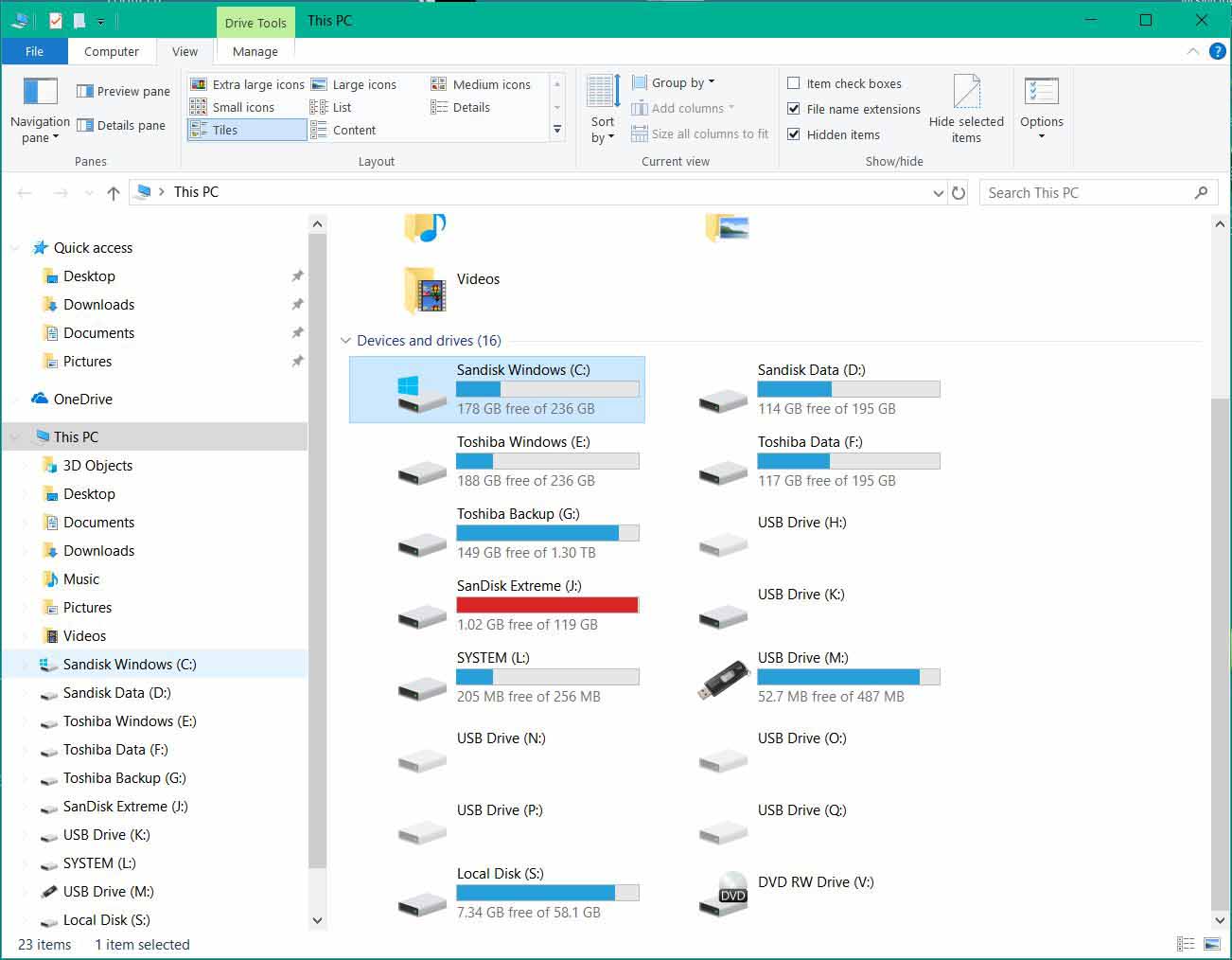Open the Sort by menu

(x=603, y=109)
